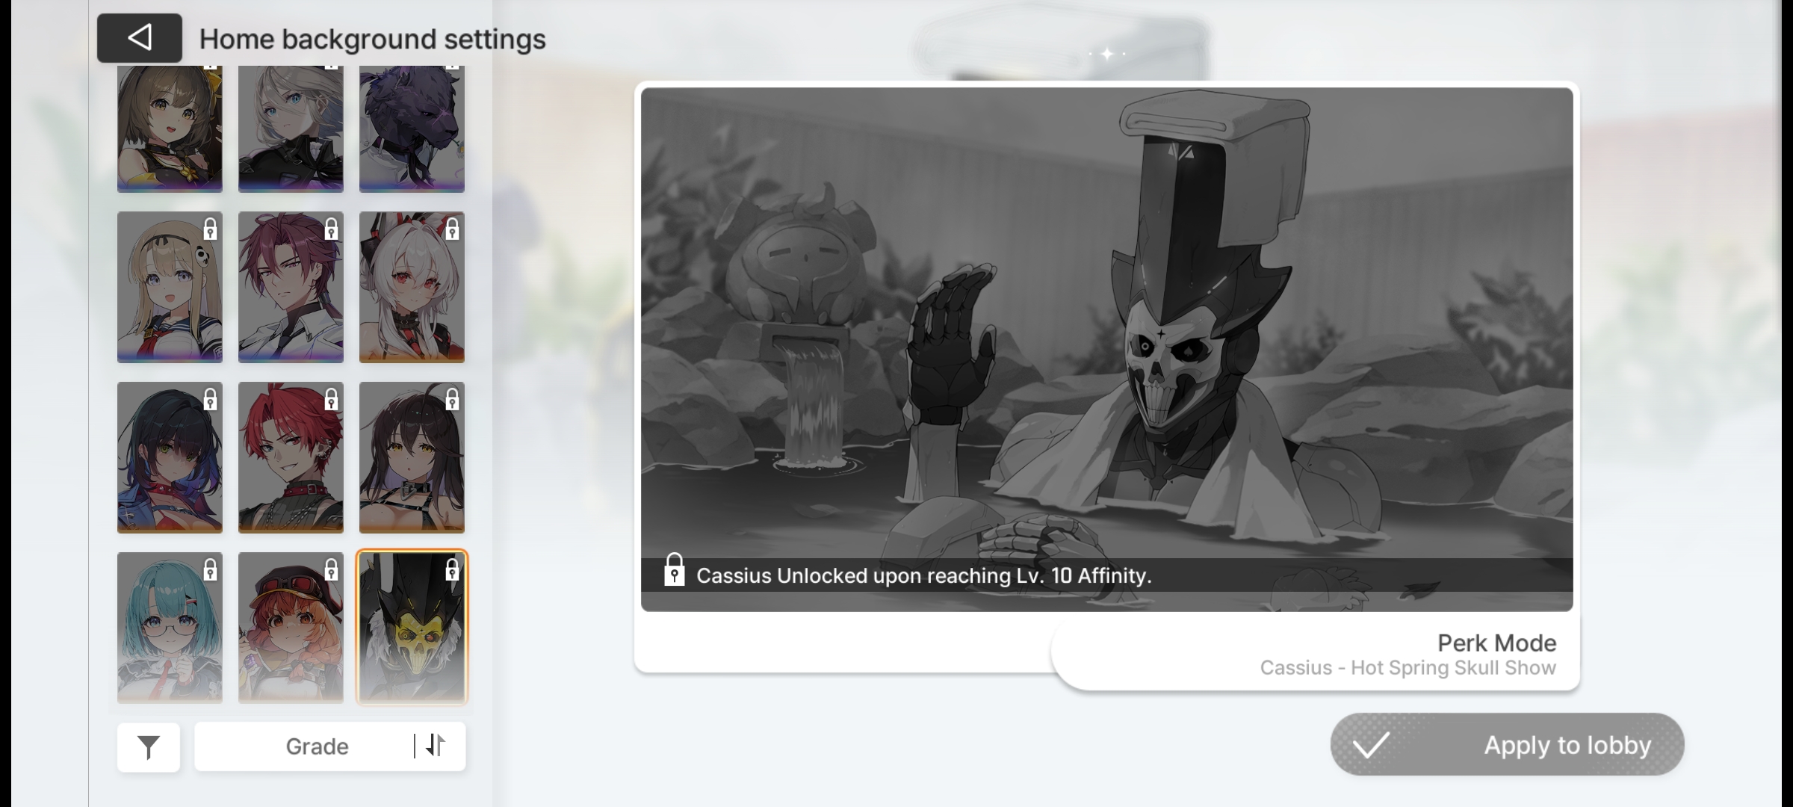Screen dimensions: 1793x807
Task: Click lock icon on teal-haired glasses girl
Action: pos(210,570)
